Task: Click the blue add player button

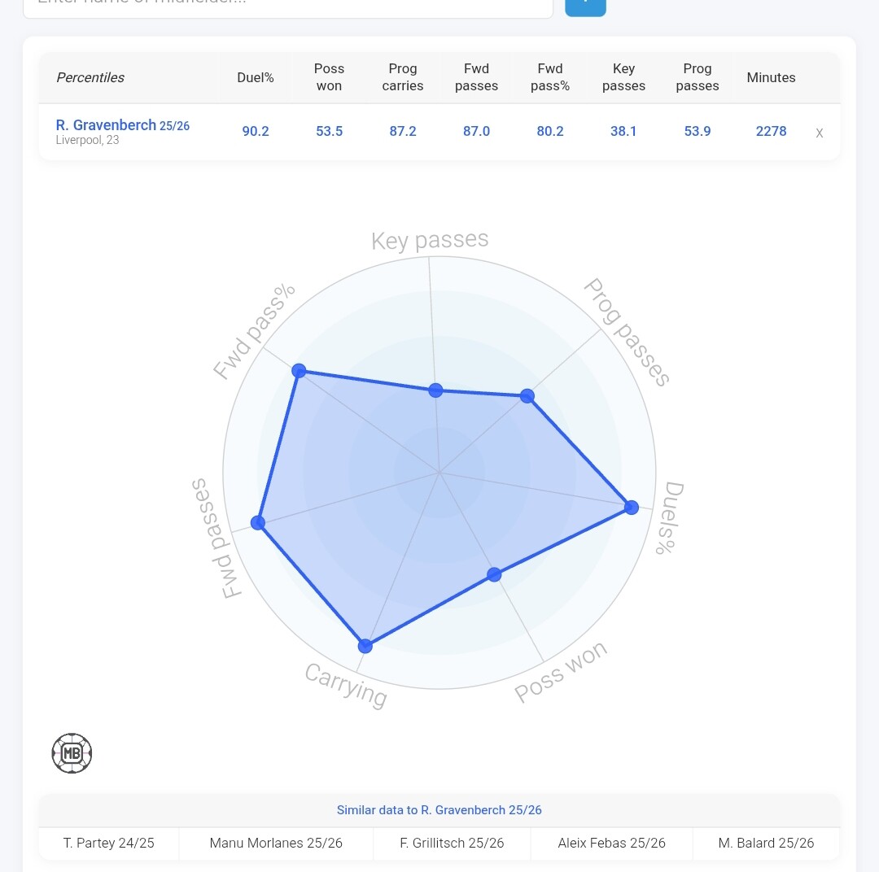Action: 585,6
